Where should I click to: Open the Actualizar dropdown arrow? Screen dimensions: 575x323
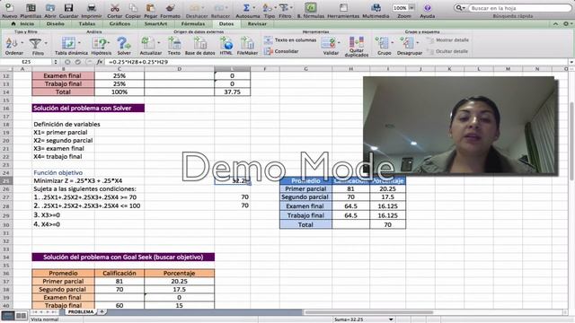[159, 43]
